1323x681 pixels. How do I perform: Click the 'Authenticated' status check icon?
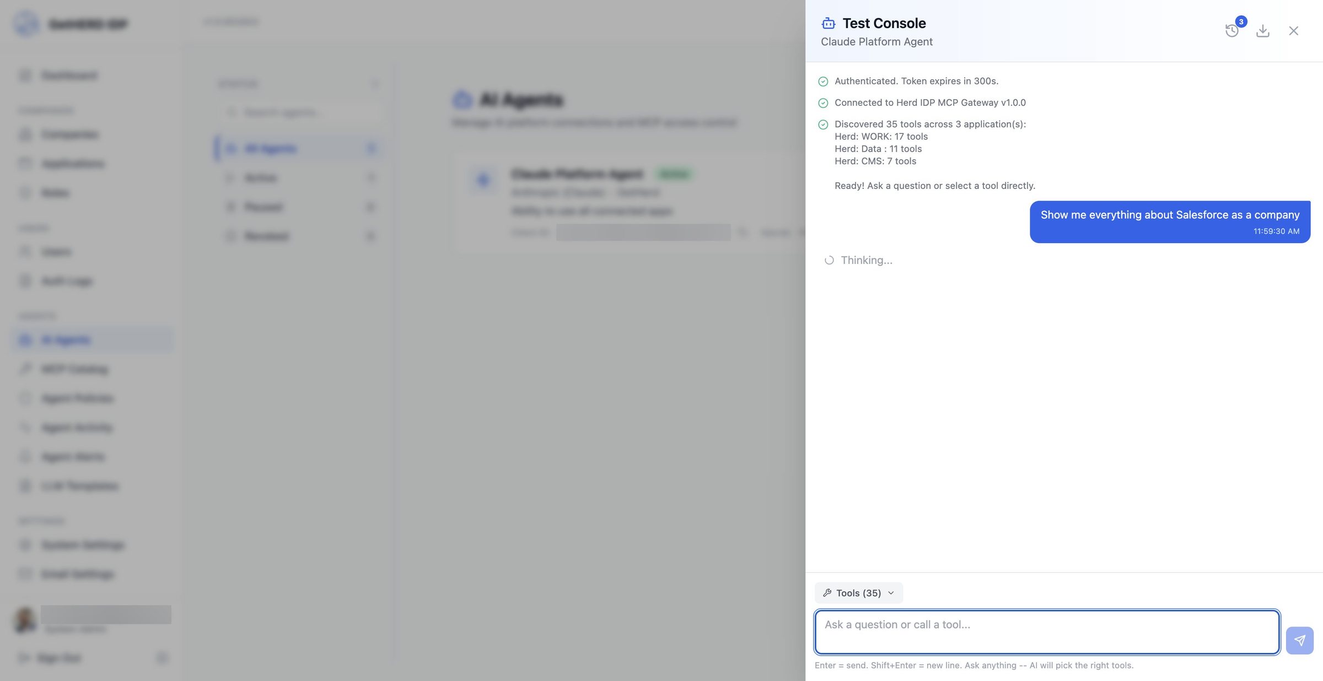pyautogui.click(x=823, y=82)
